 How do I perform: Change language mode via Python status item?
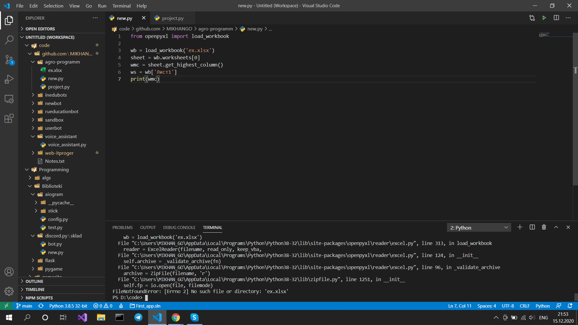click(x=542, y=306)
